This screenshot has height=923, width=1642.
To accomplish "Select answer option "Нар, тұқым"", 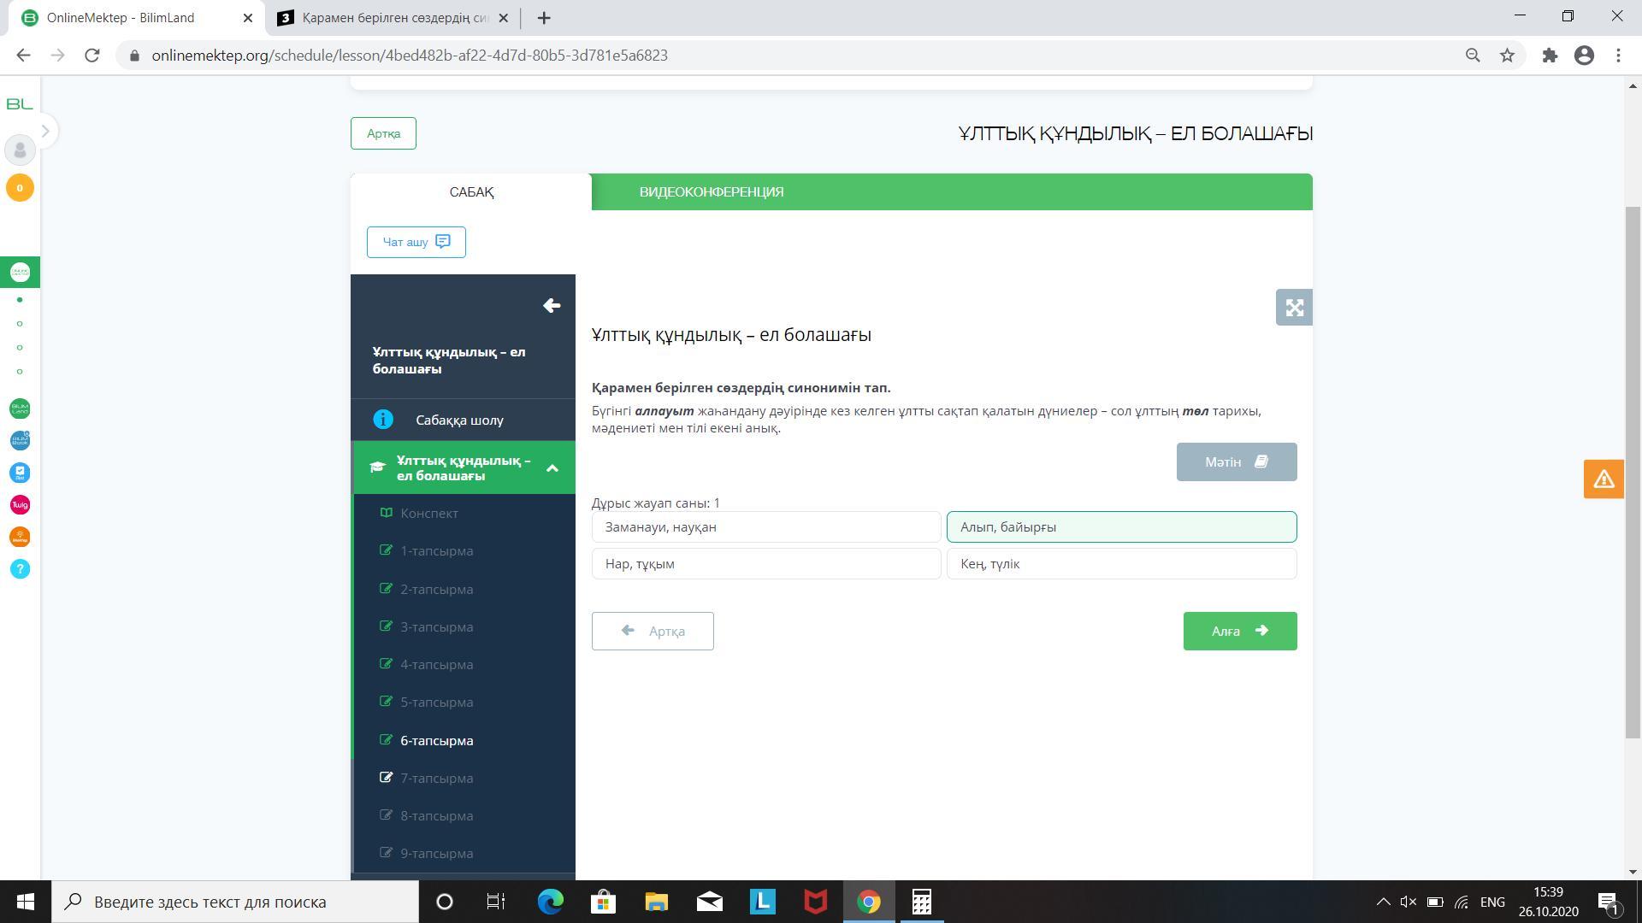I will (x=765, y=564).
